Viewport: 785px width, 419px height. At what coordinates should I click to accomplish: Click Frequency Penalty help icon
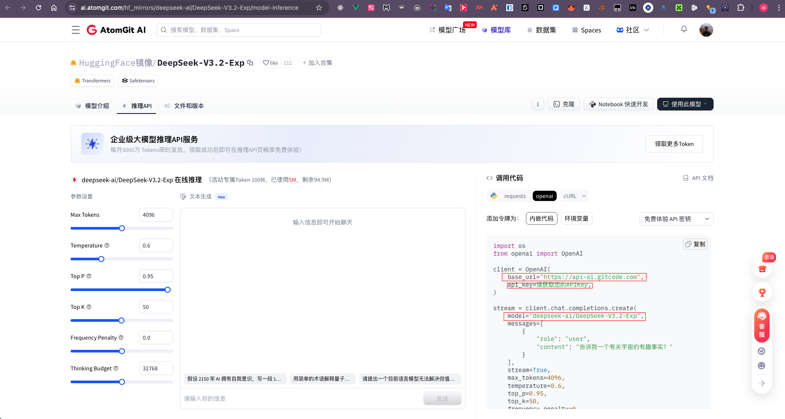coord(121,338)
